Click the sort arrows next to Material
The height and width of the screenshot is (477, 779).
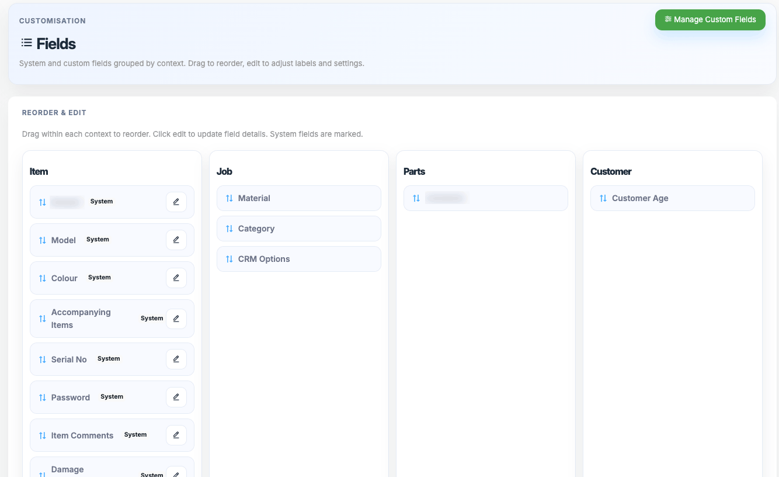pos(229,198)
